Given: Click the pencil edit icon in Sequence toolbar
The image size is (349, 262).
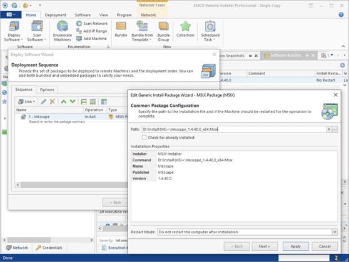Looking at the screenshot, I should click(43, 102).
